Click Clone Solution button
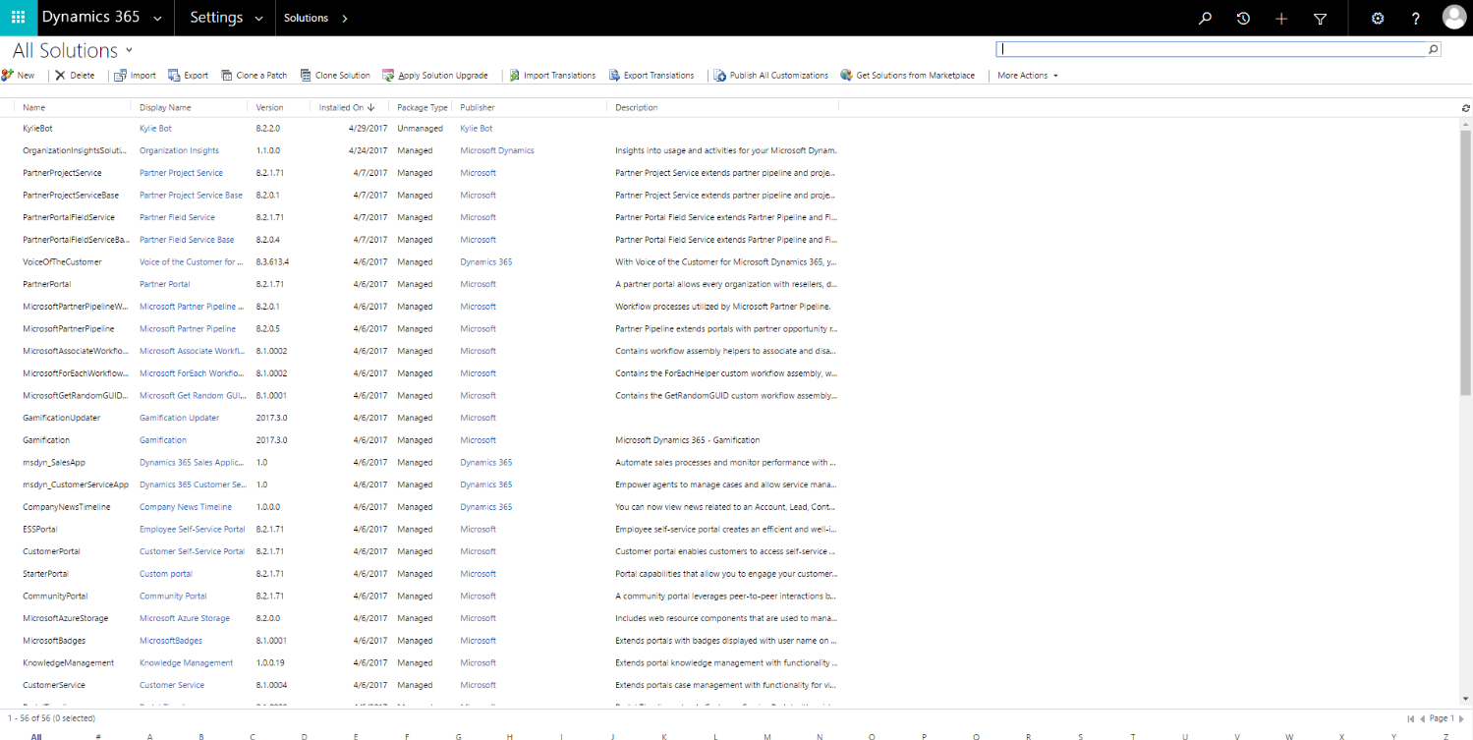 tap(335, 75)
